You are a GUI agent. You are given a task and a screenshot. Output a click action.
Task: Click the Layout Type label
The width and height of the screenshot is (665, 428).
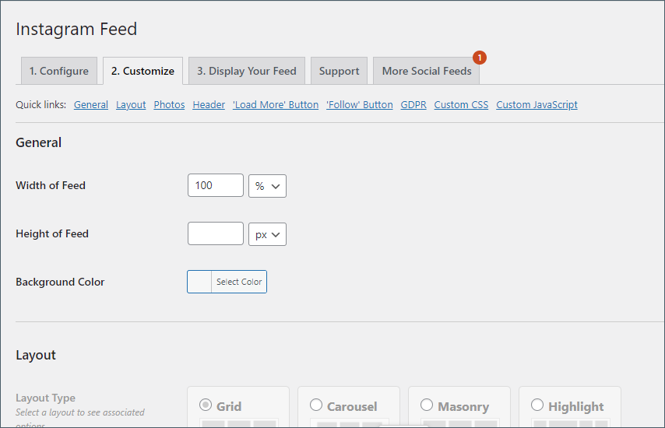[x=45, y=398]
